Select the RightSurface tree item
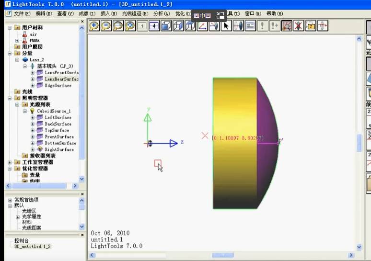This screenshot has height=261, width=371. [x=59, y=149]
